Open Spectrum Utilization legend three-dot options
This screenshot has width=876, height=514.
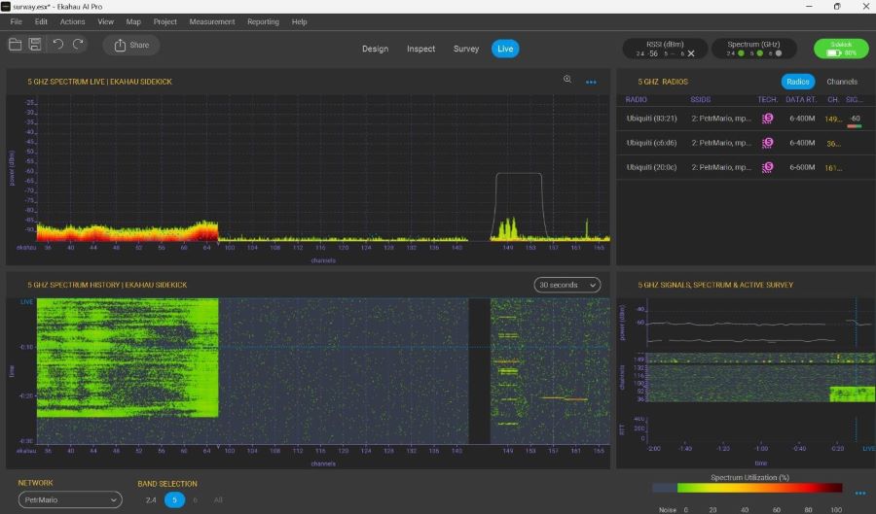tap(859, 493)
